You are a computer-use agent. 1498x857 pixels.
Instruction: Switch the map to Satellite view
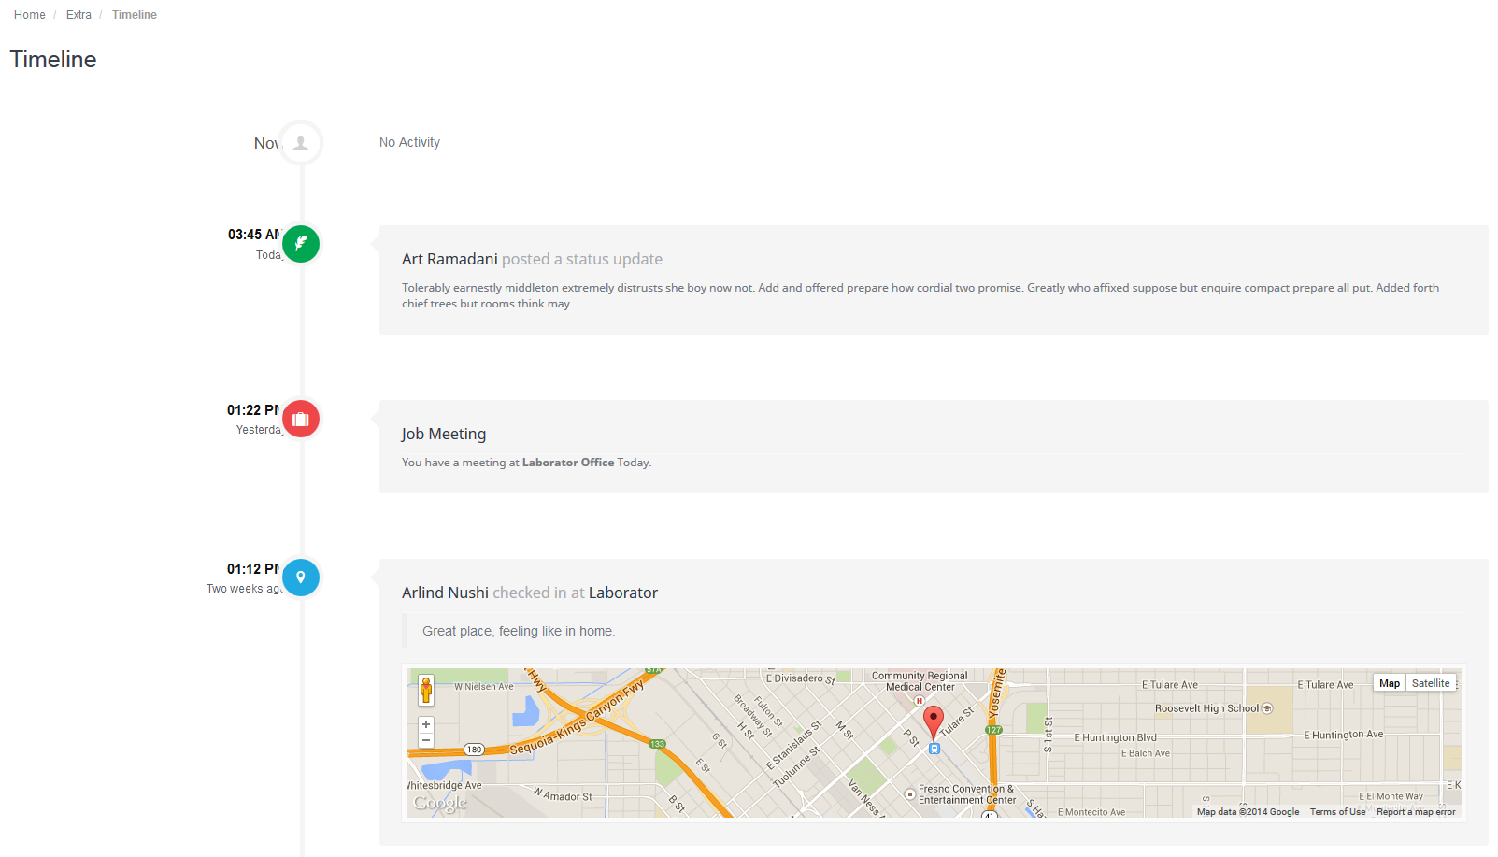click(x=1431, y=683)
